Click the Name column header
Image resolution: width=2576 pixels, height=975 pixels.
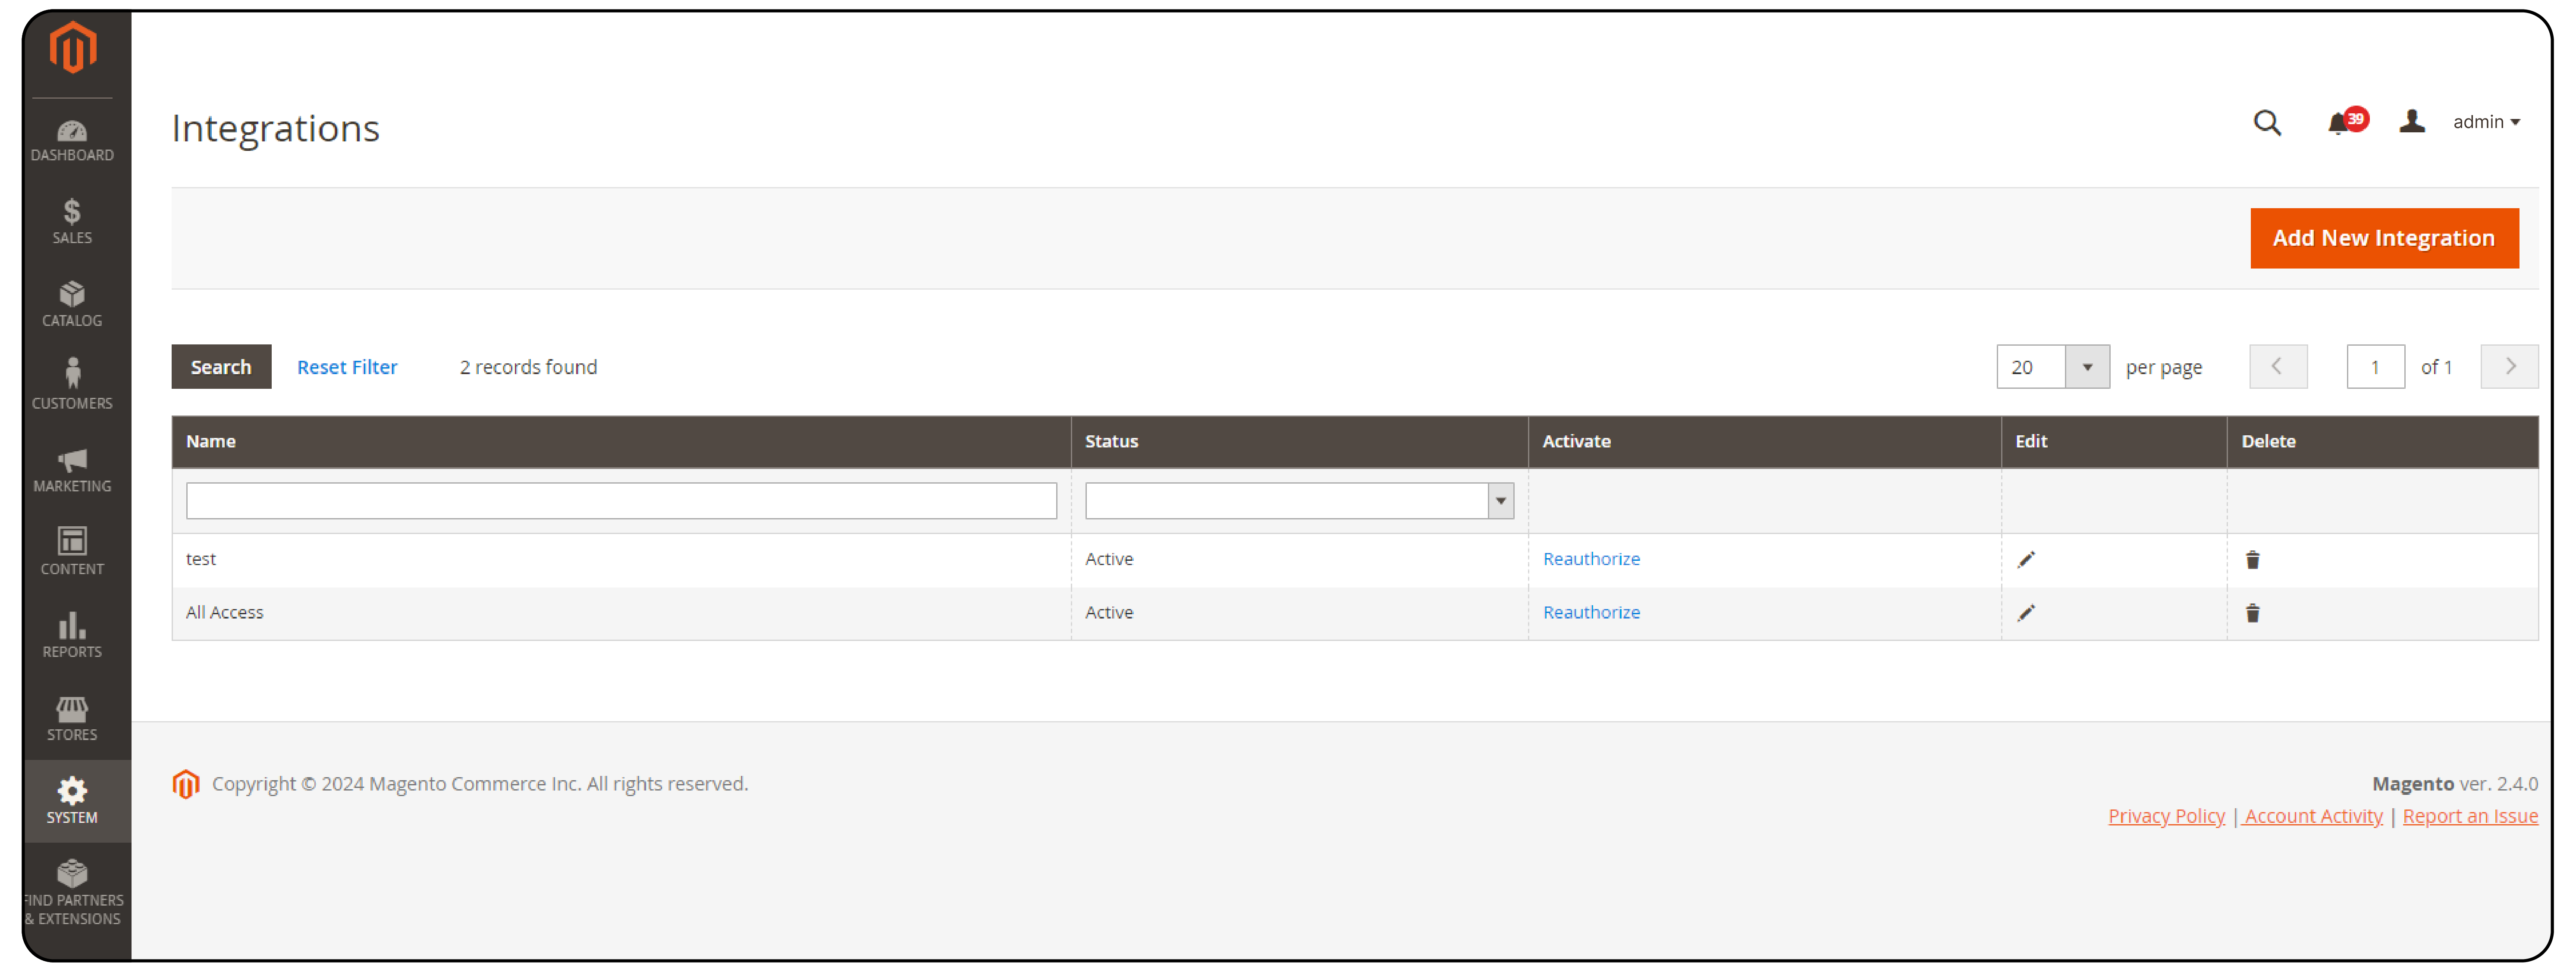coord(621,441)
